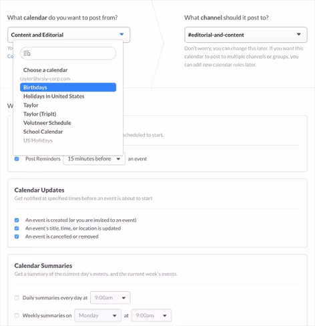
Task: Click the search icon in calendar filter box
Action: [x=27, y=53]
